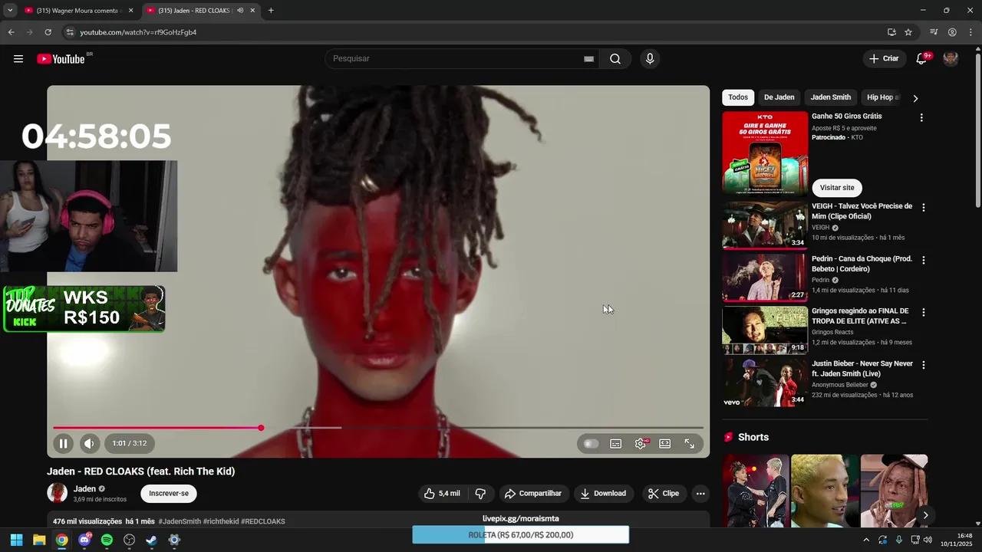Click Visitar site ad button
This screenshot has width=982, height=552.
[x=837, y=188]
